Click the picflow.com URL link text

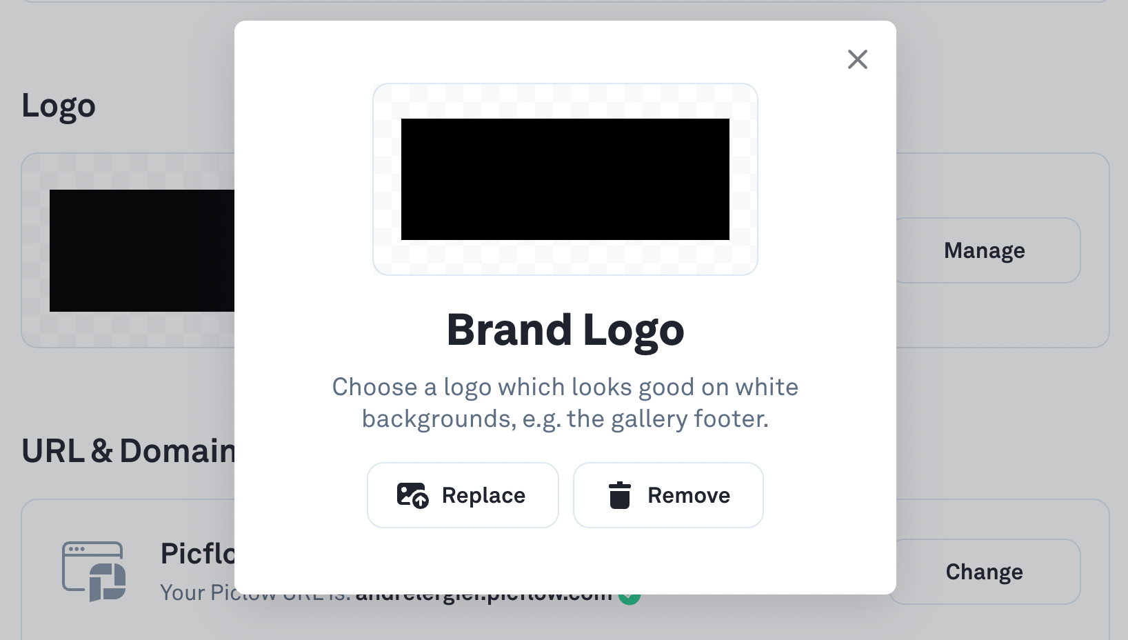click(484, 596)
